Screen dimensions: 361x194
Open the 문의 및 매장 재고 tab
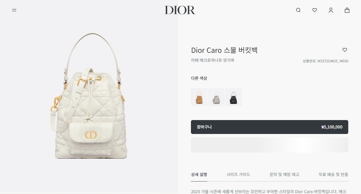pyautogui.click(x=284, y=175)
